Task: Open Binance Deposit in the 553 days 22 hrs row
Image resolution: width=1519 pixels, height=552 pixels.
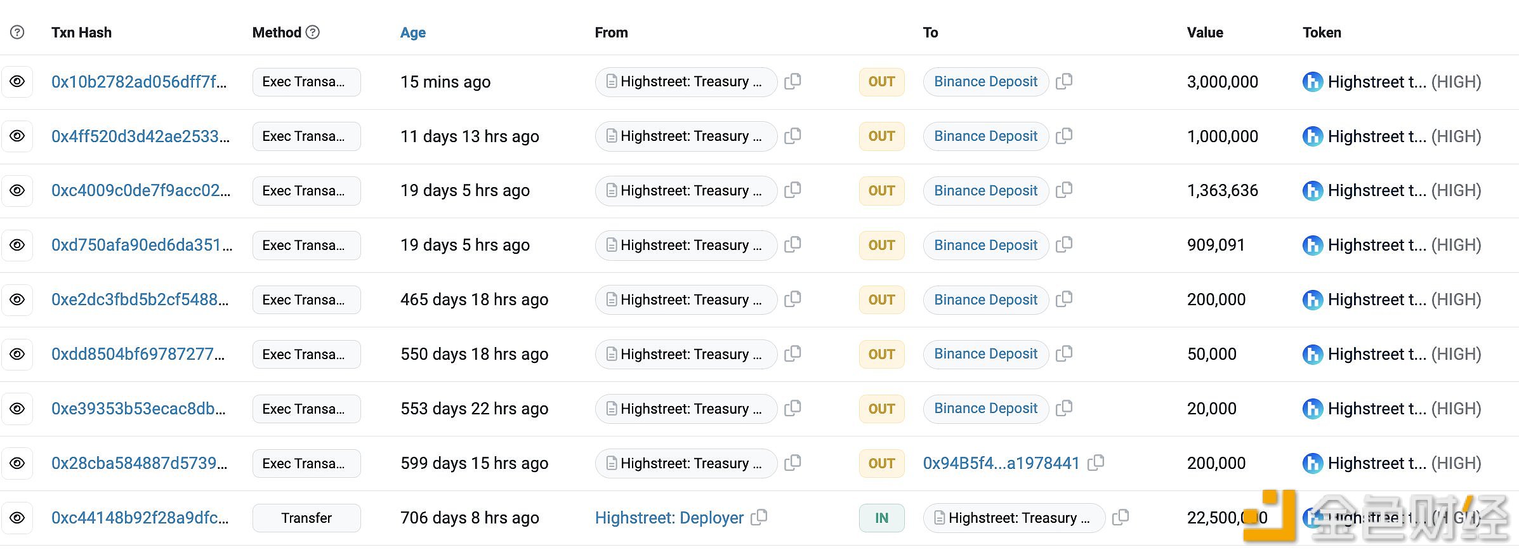Action: tap(985, 409)
